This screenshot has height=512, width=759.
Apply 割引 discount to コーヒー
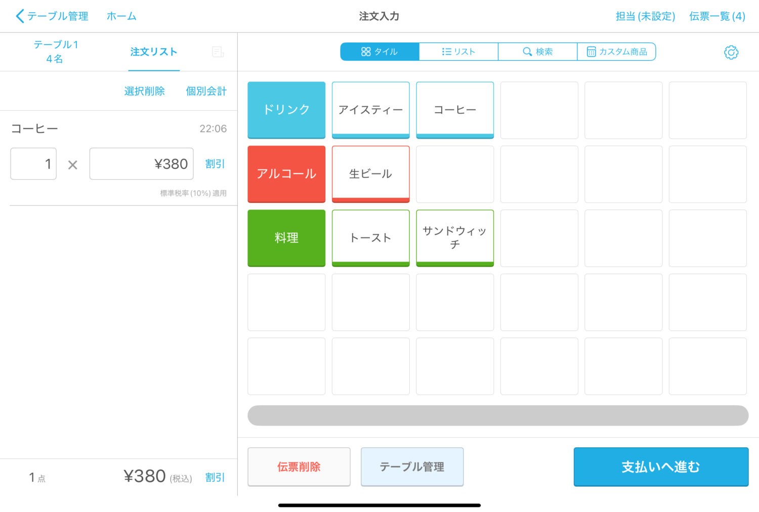click(215, 163)
